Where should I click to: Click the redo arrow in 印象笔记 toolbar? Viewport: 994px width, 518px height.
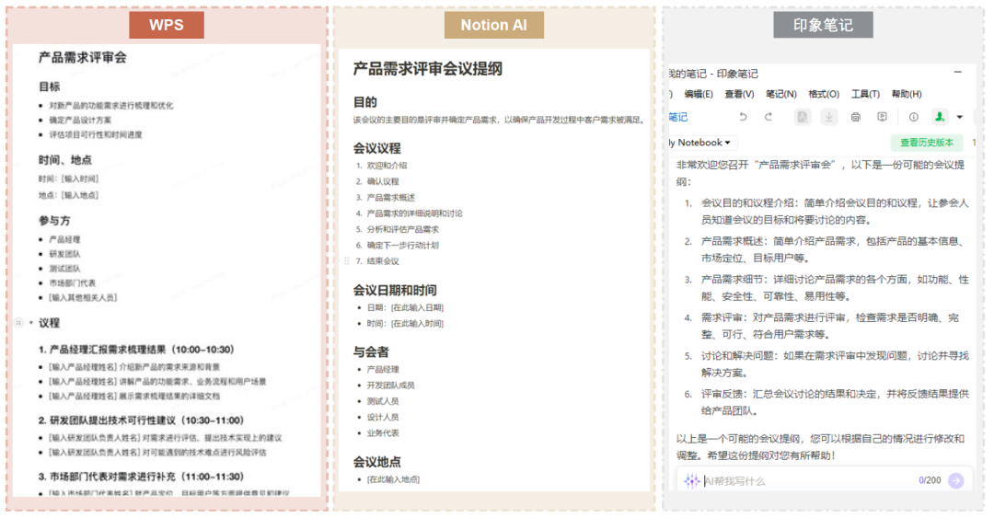[768, 117]
